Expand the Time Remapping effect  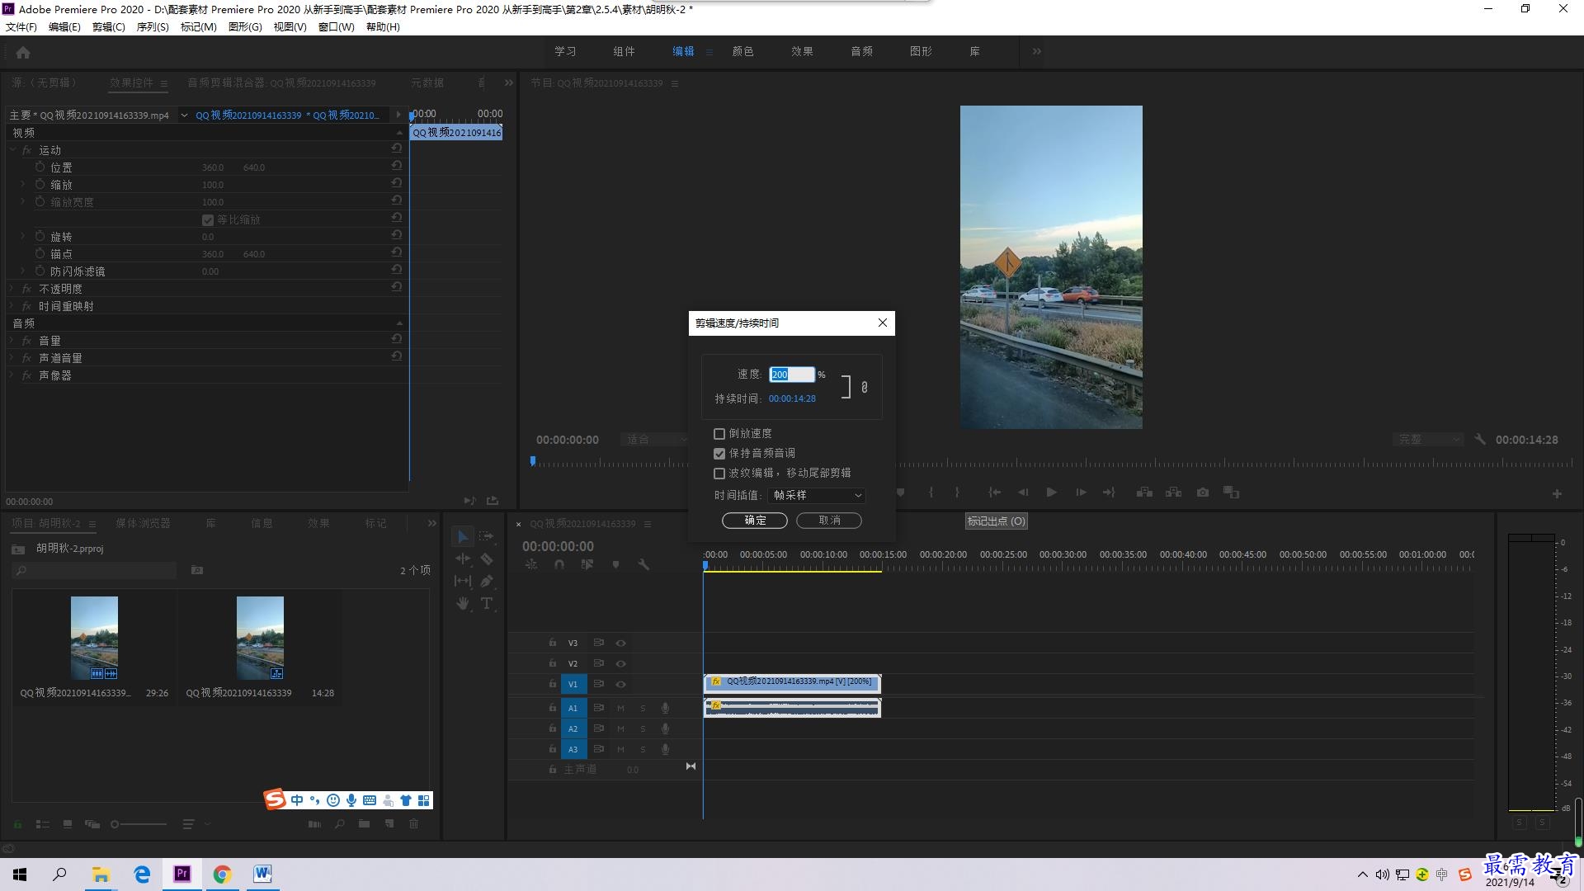point(12,306)
